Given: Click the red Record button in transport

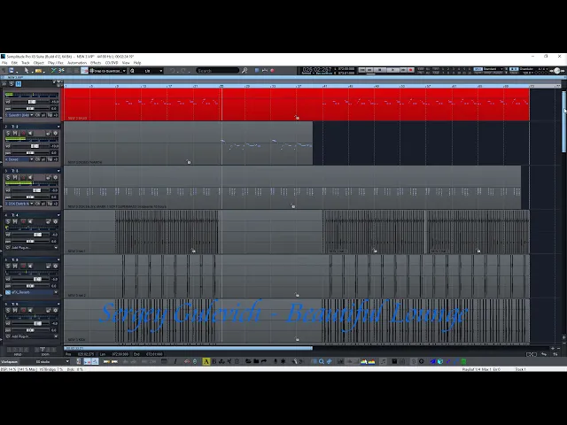Looking at the screenshot, I should pyautogui.click(x=410, y=70).
